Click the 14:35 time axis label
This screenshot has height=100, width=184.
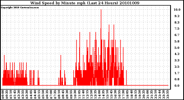coord(103,95)
